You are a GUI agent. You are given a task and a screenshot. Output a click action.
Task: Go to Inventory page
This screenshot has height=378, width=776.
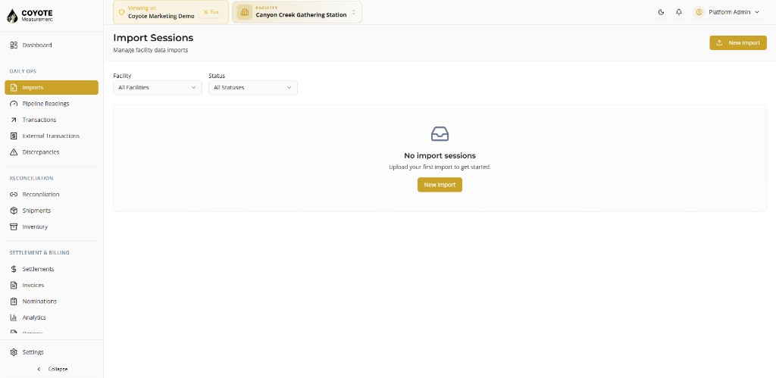pyautogui.click(x=52, y=227)
